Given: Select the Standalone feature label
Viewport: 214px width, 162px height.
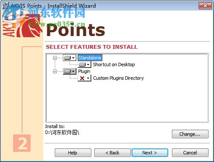Looking at the screenshot, I should (90, 58).
